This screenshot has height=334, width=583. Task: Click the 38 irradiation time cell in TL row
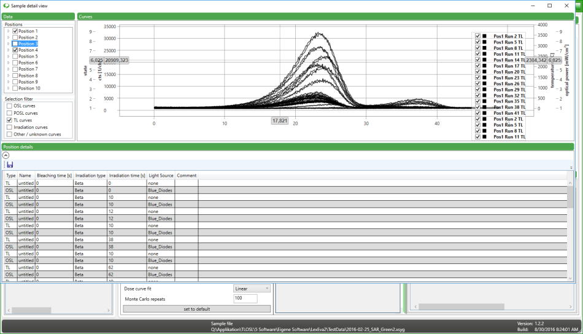(127, 240)
